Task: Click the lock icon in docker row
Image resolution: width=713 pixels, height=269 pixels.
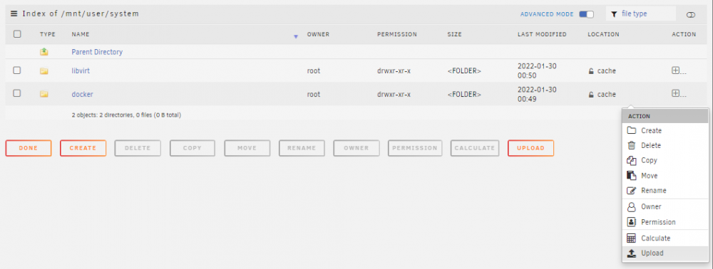Action: [590, 95]
